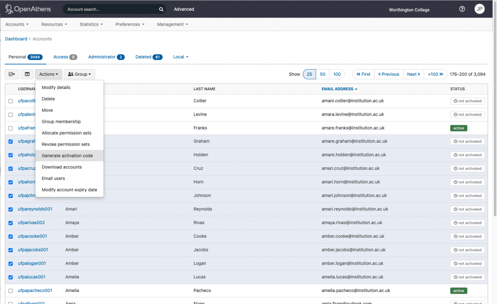This screenshot has height=304, width=497.
Task: Click the search magnifier icon
Action: pos(161,9)
